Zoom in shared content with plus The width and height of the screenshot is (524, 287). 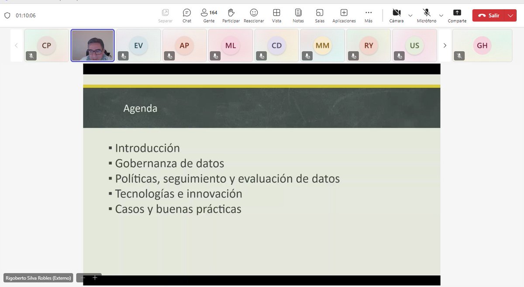95,278
